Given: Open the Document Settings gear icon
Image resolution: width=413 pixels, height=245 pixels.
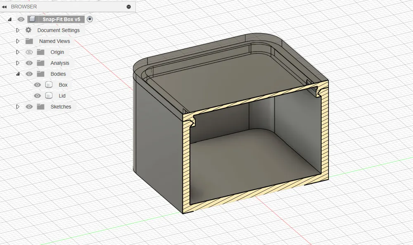Looking at the screenshot, I should [28, 30].
